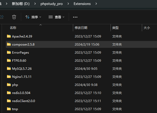Click date 2024/2/19 15:06 of composer2.5.8
Screen dimensions: 157x113
click(87, 45)
